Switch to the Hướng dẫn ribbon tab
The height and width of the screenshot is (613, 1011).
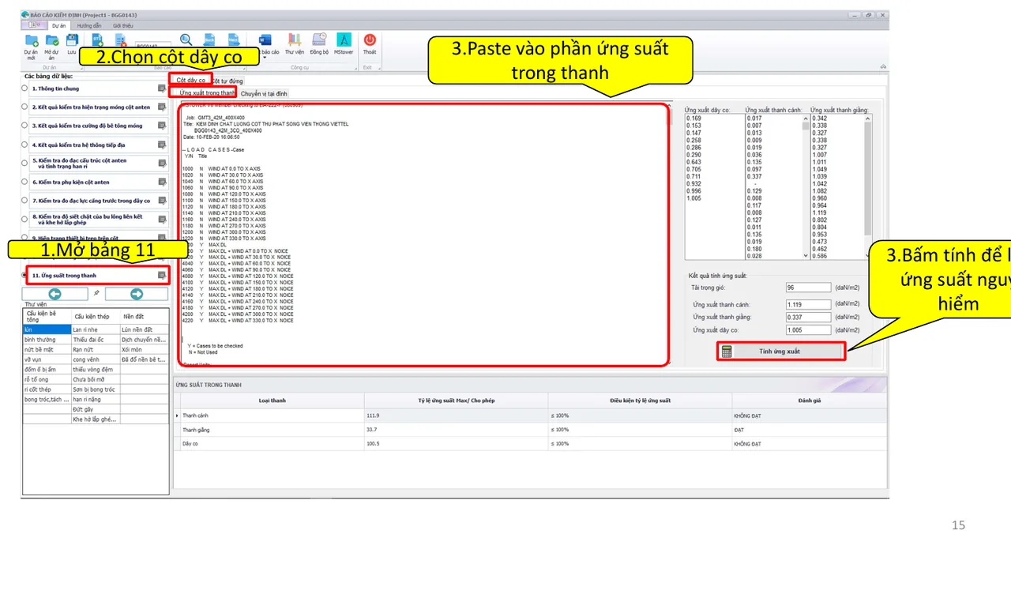pyautogui.click(x=88, y=25)
